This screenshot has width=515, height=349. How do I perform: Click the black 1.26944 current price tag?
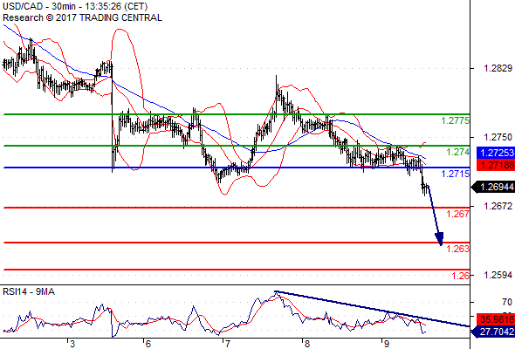coord(493,187)
